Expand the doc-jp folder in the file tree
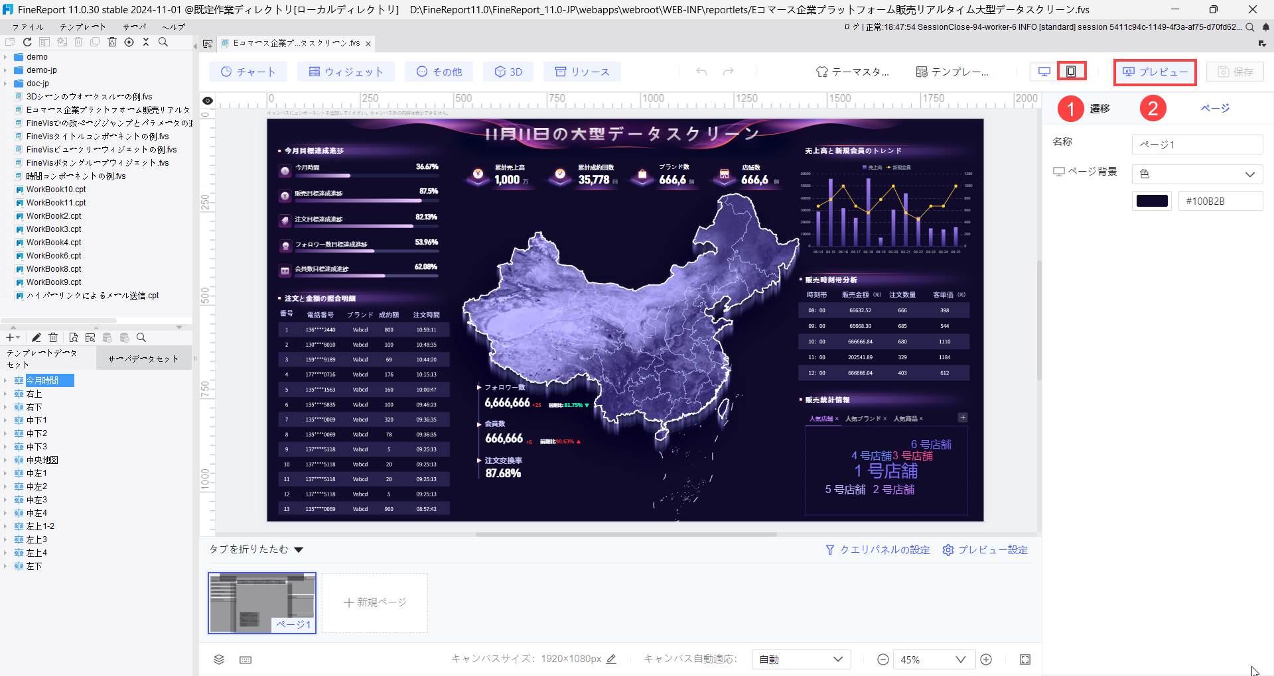The width and height of the screenshot is (1274, 676). 5,84
